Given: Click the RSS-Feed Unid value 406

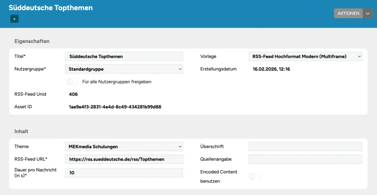Looking at the screenshot, I should (x=73, y=94).
